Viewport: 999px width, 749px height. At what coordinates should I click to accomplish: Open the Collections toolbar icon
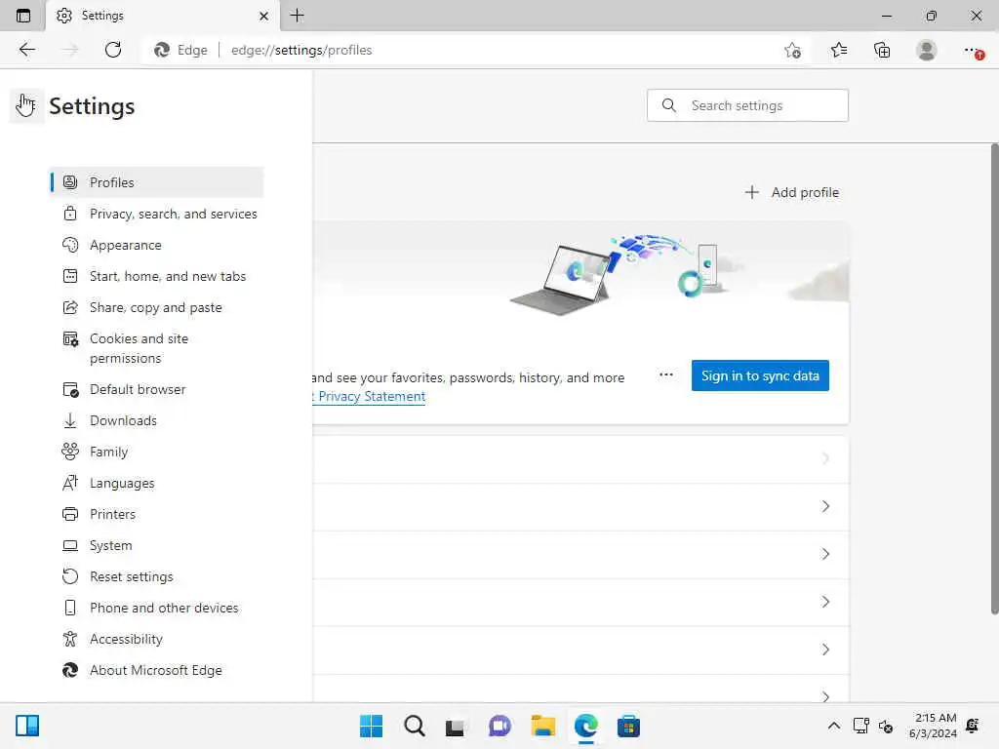(882, 50)
